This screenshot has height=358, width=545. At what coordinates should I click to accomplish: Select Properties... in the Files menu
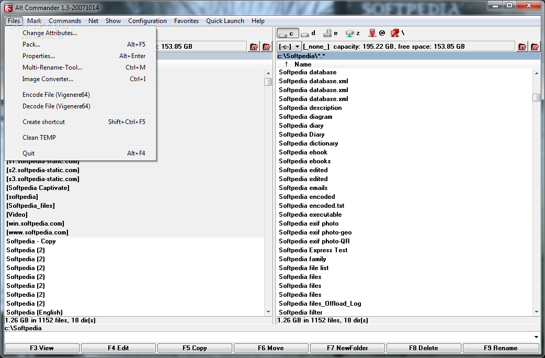[x=81, y=56]
